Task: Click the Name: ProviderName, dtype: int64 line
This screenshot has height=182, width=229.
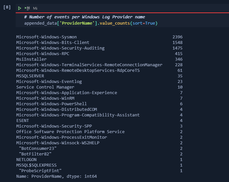Action: [x=57, y=176]
